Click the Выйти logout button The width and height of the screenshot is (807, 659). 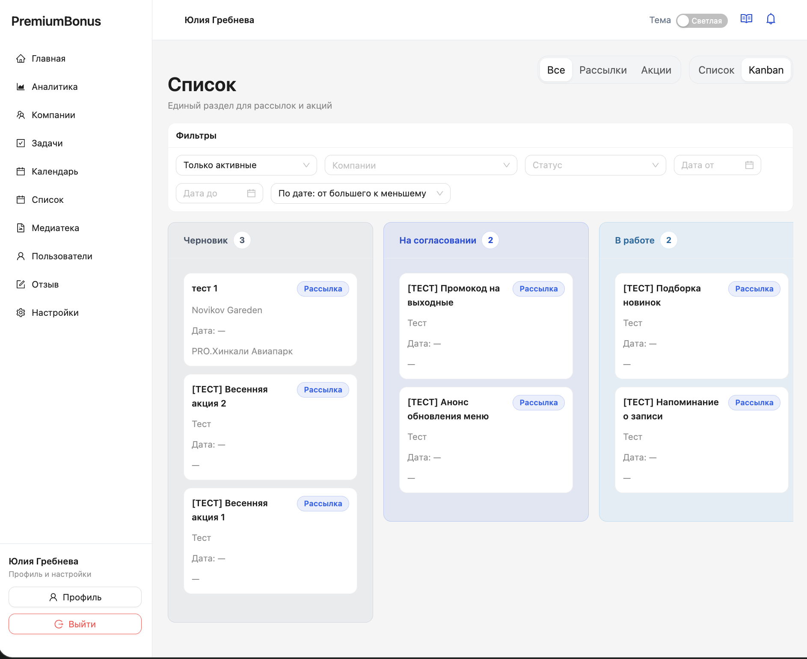click(x=75, y=624)
